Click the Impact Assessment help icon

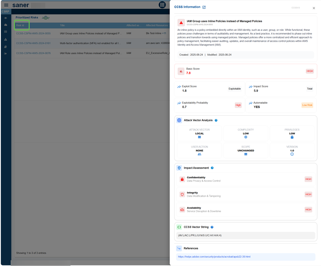coord(212,168)
